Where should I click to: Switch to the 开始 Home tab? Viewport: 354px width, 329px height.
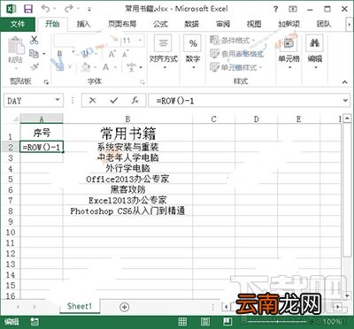[x=52, y=24]
